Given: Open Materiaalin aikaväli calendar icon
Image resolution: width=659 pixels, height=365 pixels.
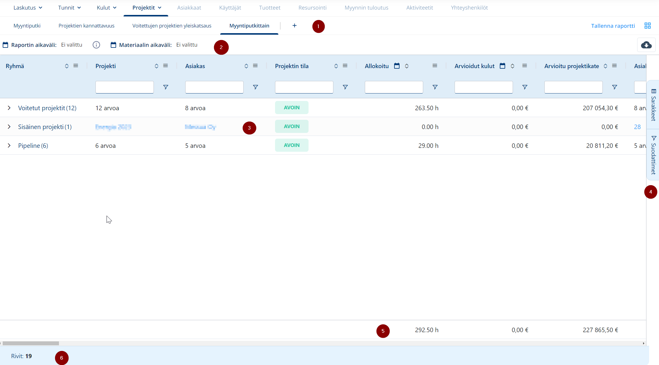Looking at the screenshot, I should (113, 45).
